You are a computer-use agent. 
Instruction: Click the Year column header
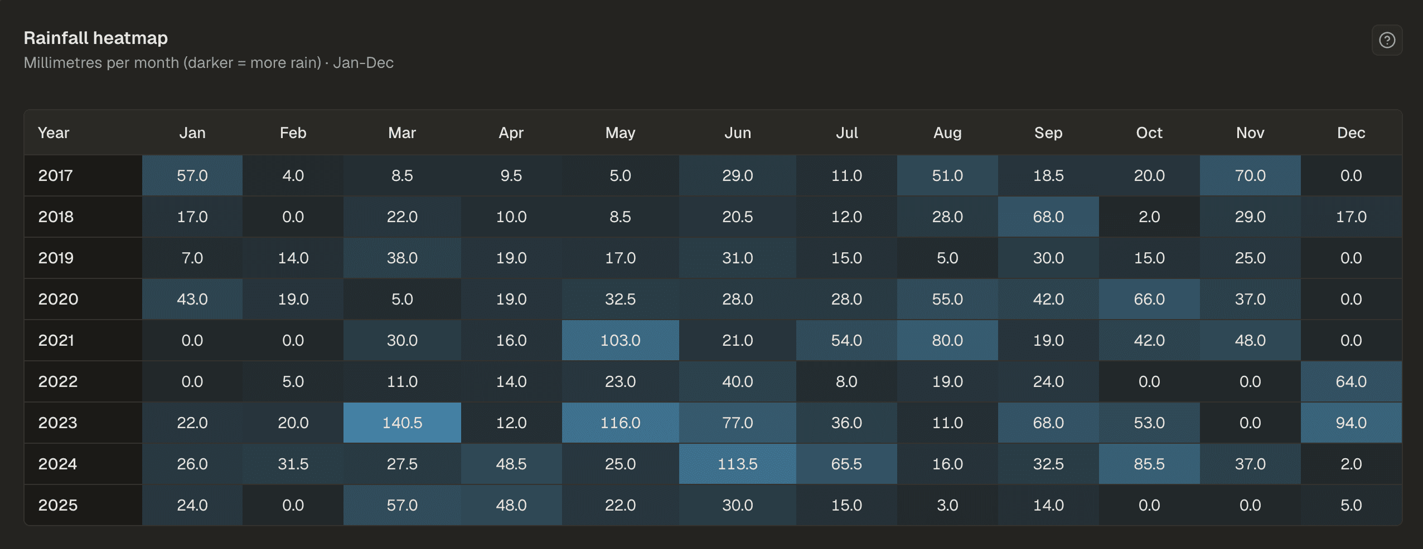pyautogui.click(x=54, y=133)
